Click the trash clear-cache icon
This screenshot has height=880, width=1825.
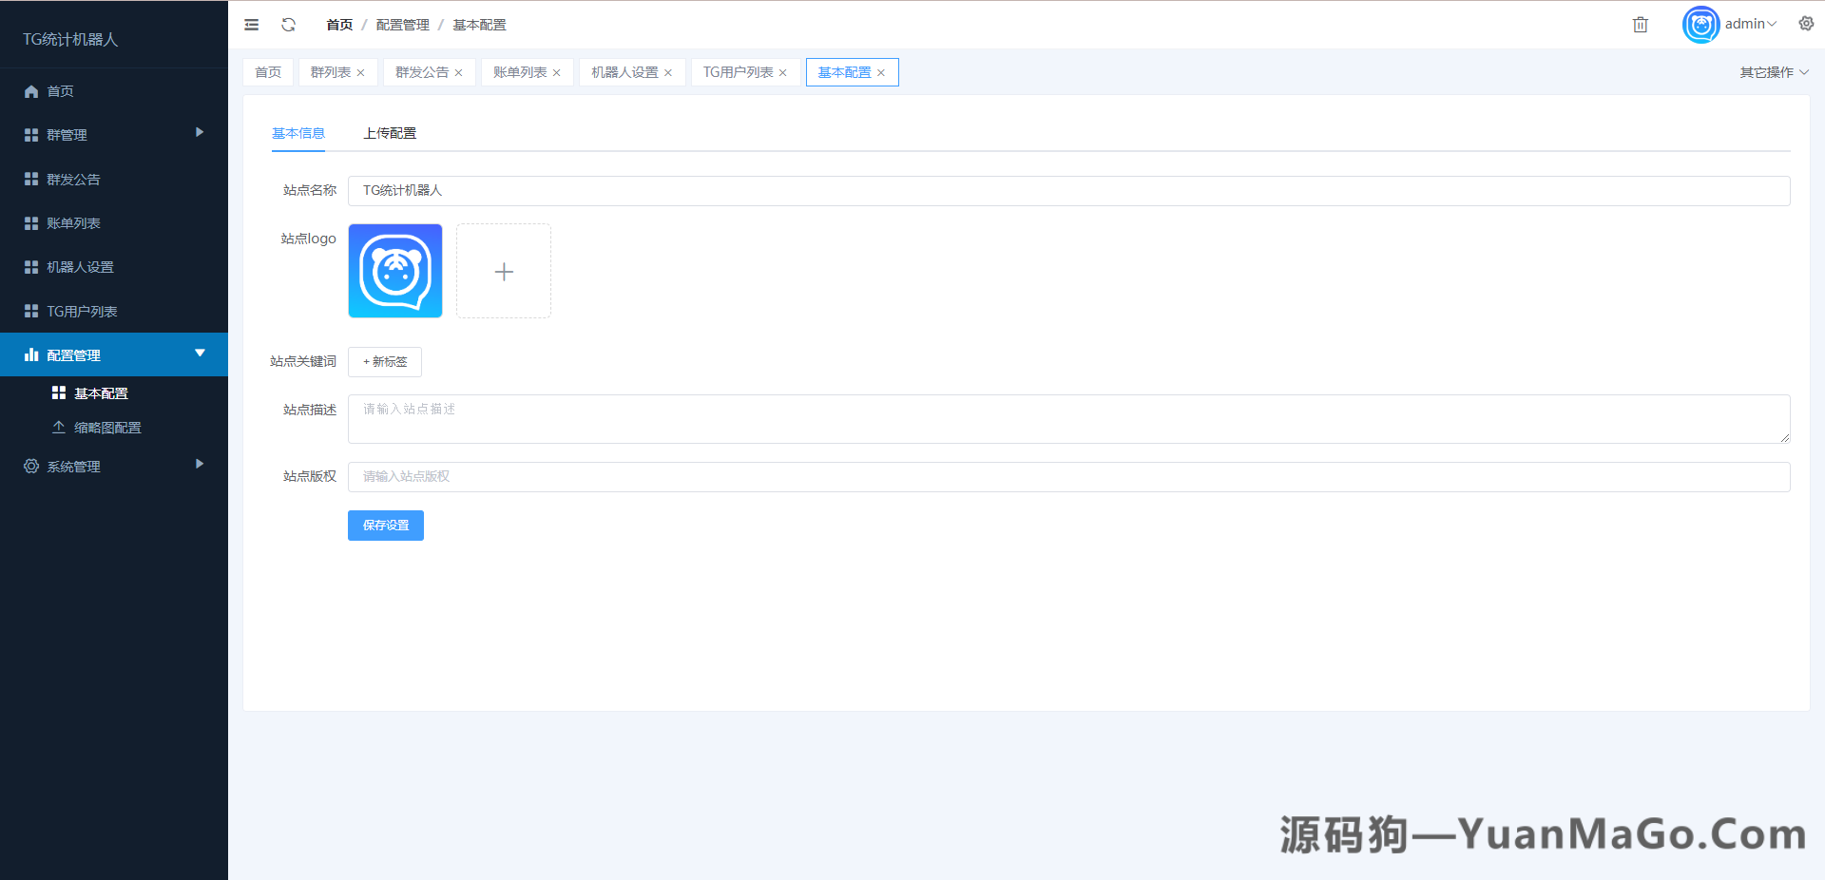(x=1640, y=24)
